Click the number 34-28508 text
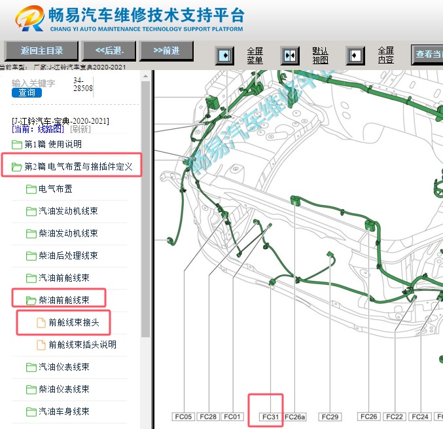The width and height of the screenshot is (443, 429). (83, 84)
